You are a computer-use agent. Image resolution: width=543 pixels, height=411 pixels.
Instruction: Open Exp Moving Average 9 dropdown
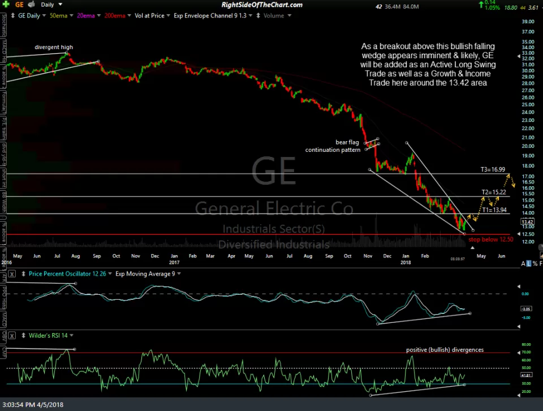coord(179,273)
